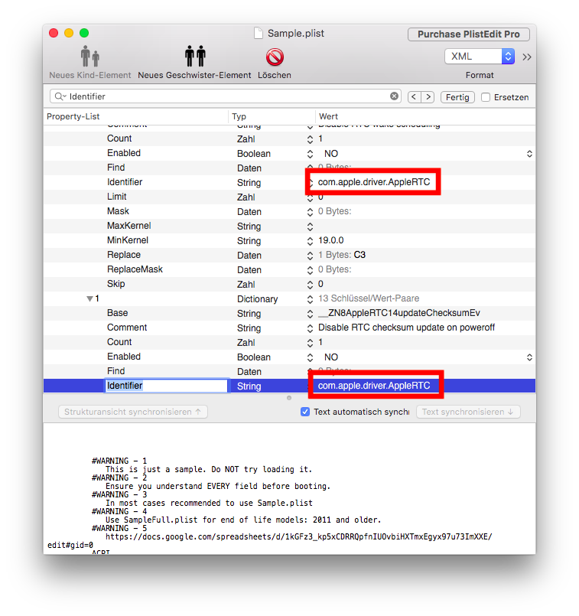Change type of ReplaceMask row
This screenshot has height=616, width=579.
[310, 270]
